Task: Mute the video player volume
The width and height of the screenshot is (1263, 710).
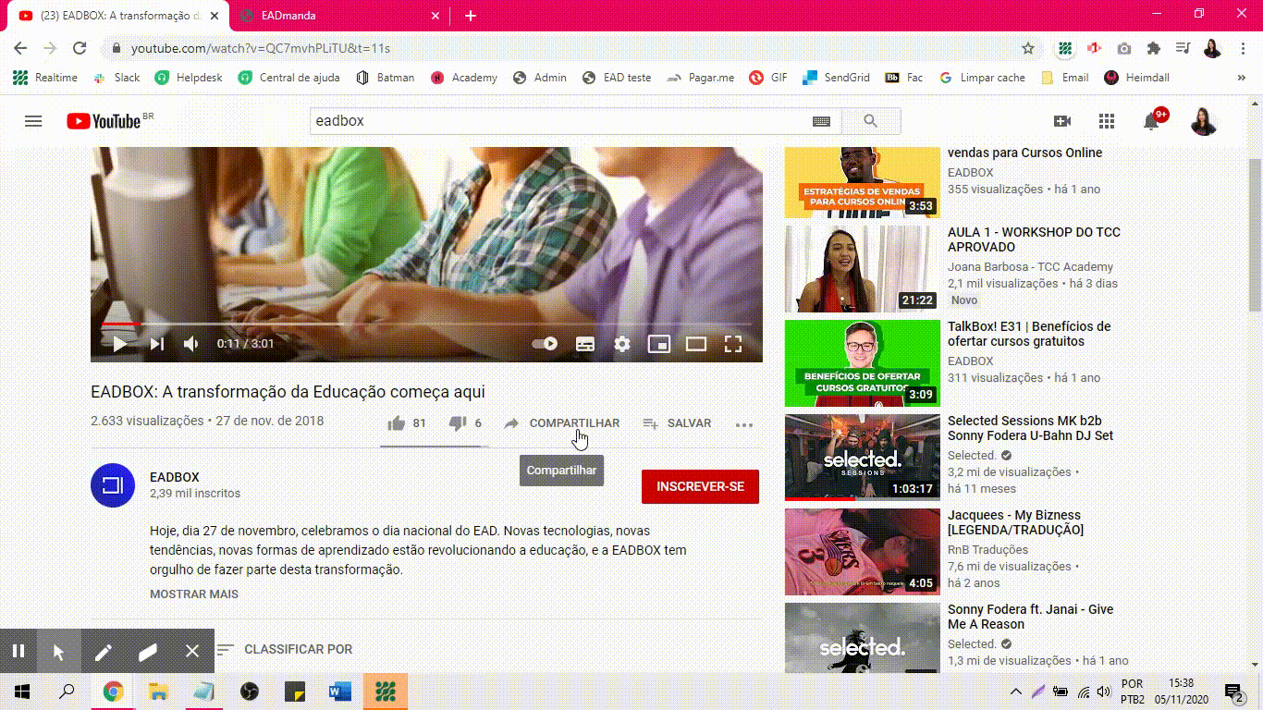Action: [x=191, y=344]
